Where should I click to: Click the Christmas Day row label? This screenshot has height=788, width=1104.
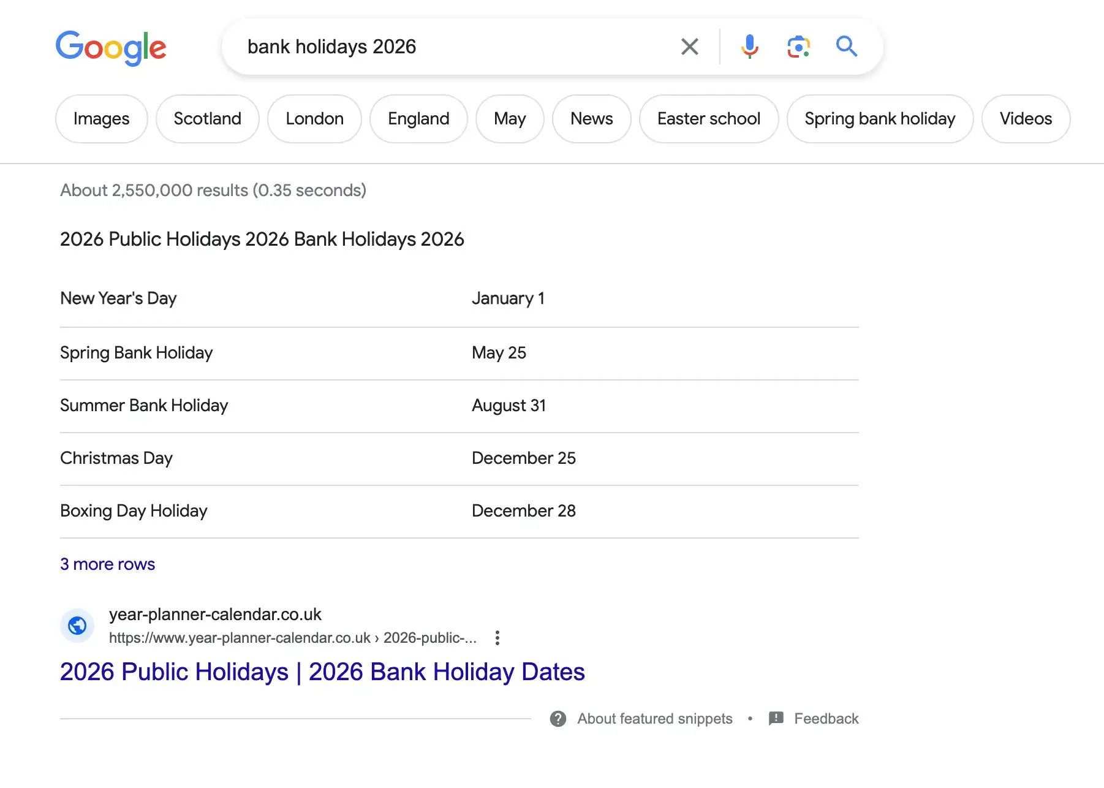point(116,458)
